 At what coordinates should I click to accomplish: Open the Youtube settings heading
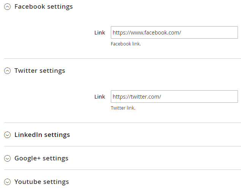tap(42, 182)
